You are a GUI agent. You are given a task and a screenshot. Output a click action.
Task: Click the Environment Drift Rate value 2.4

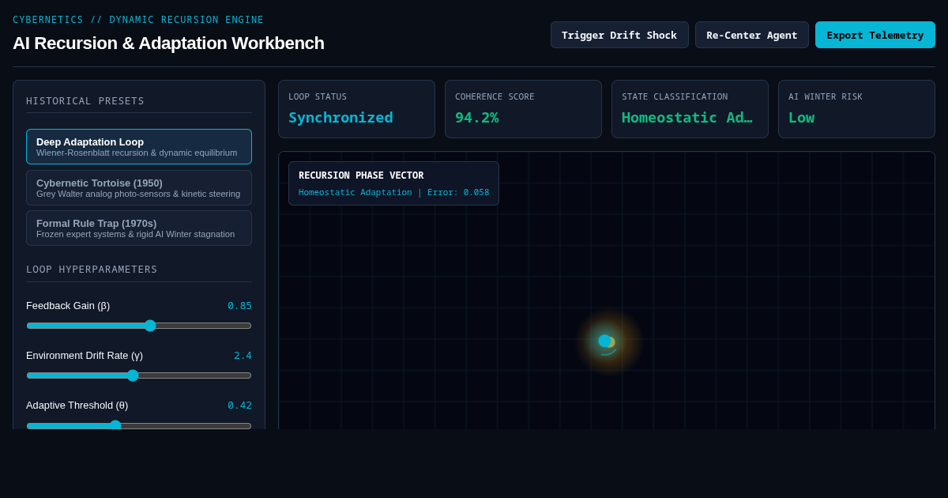pyautogui.click(x=243, y=356)
